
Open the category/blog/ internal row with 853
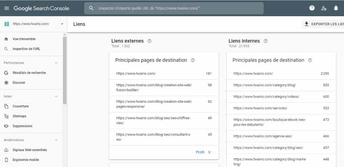coord(281,85)
